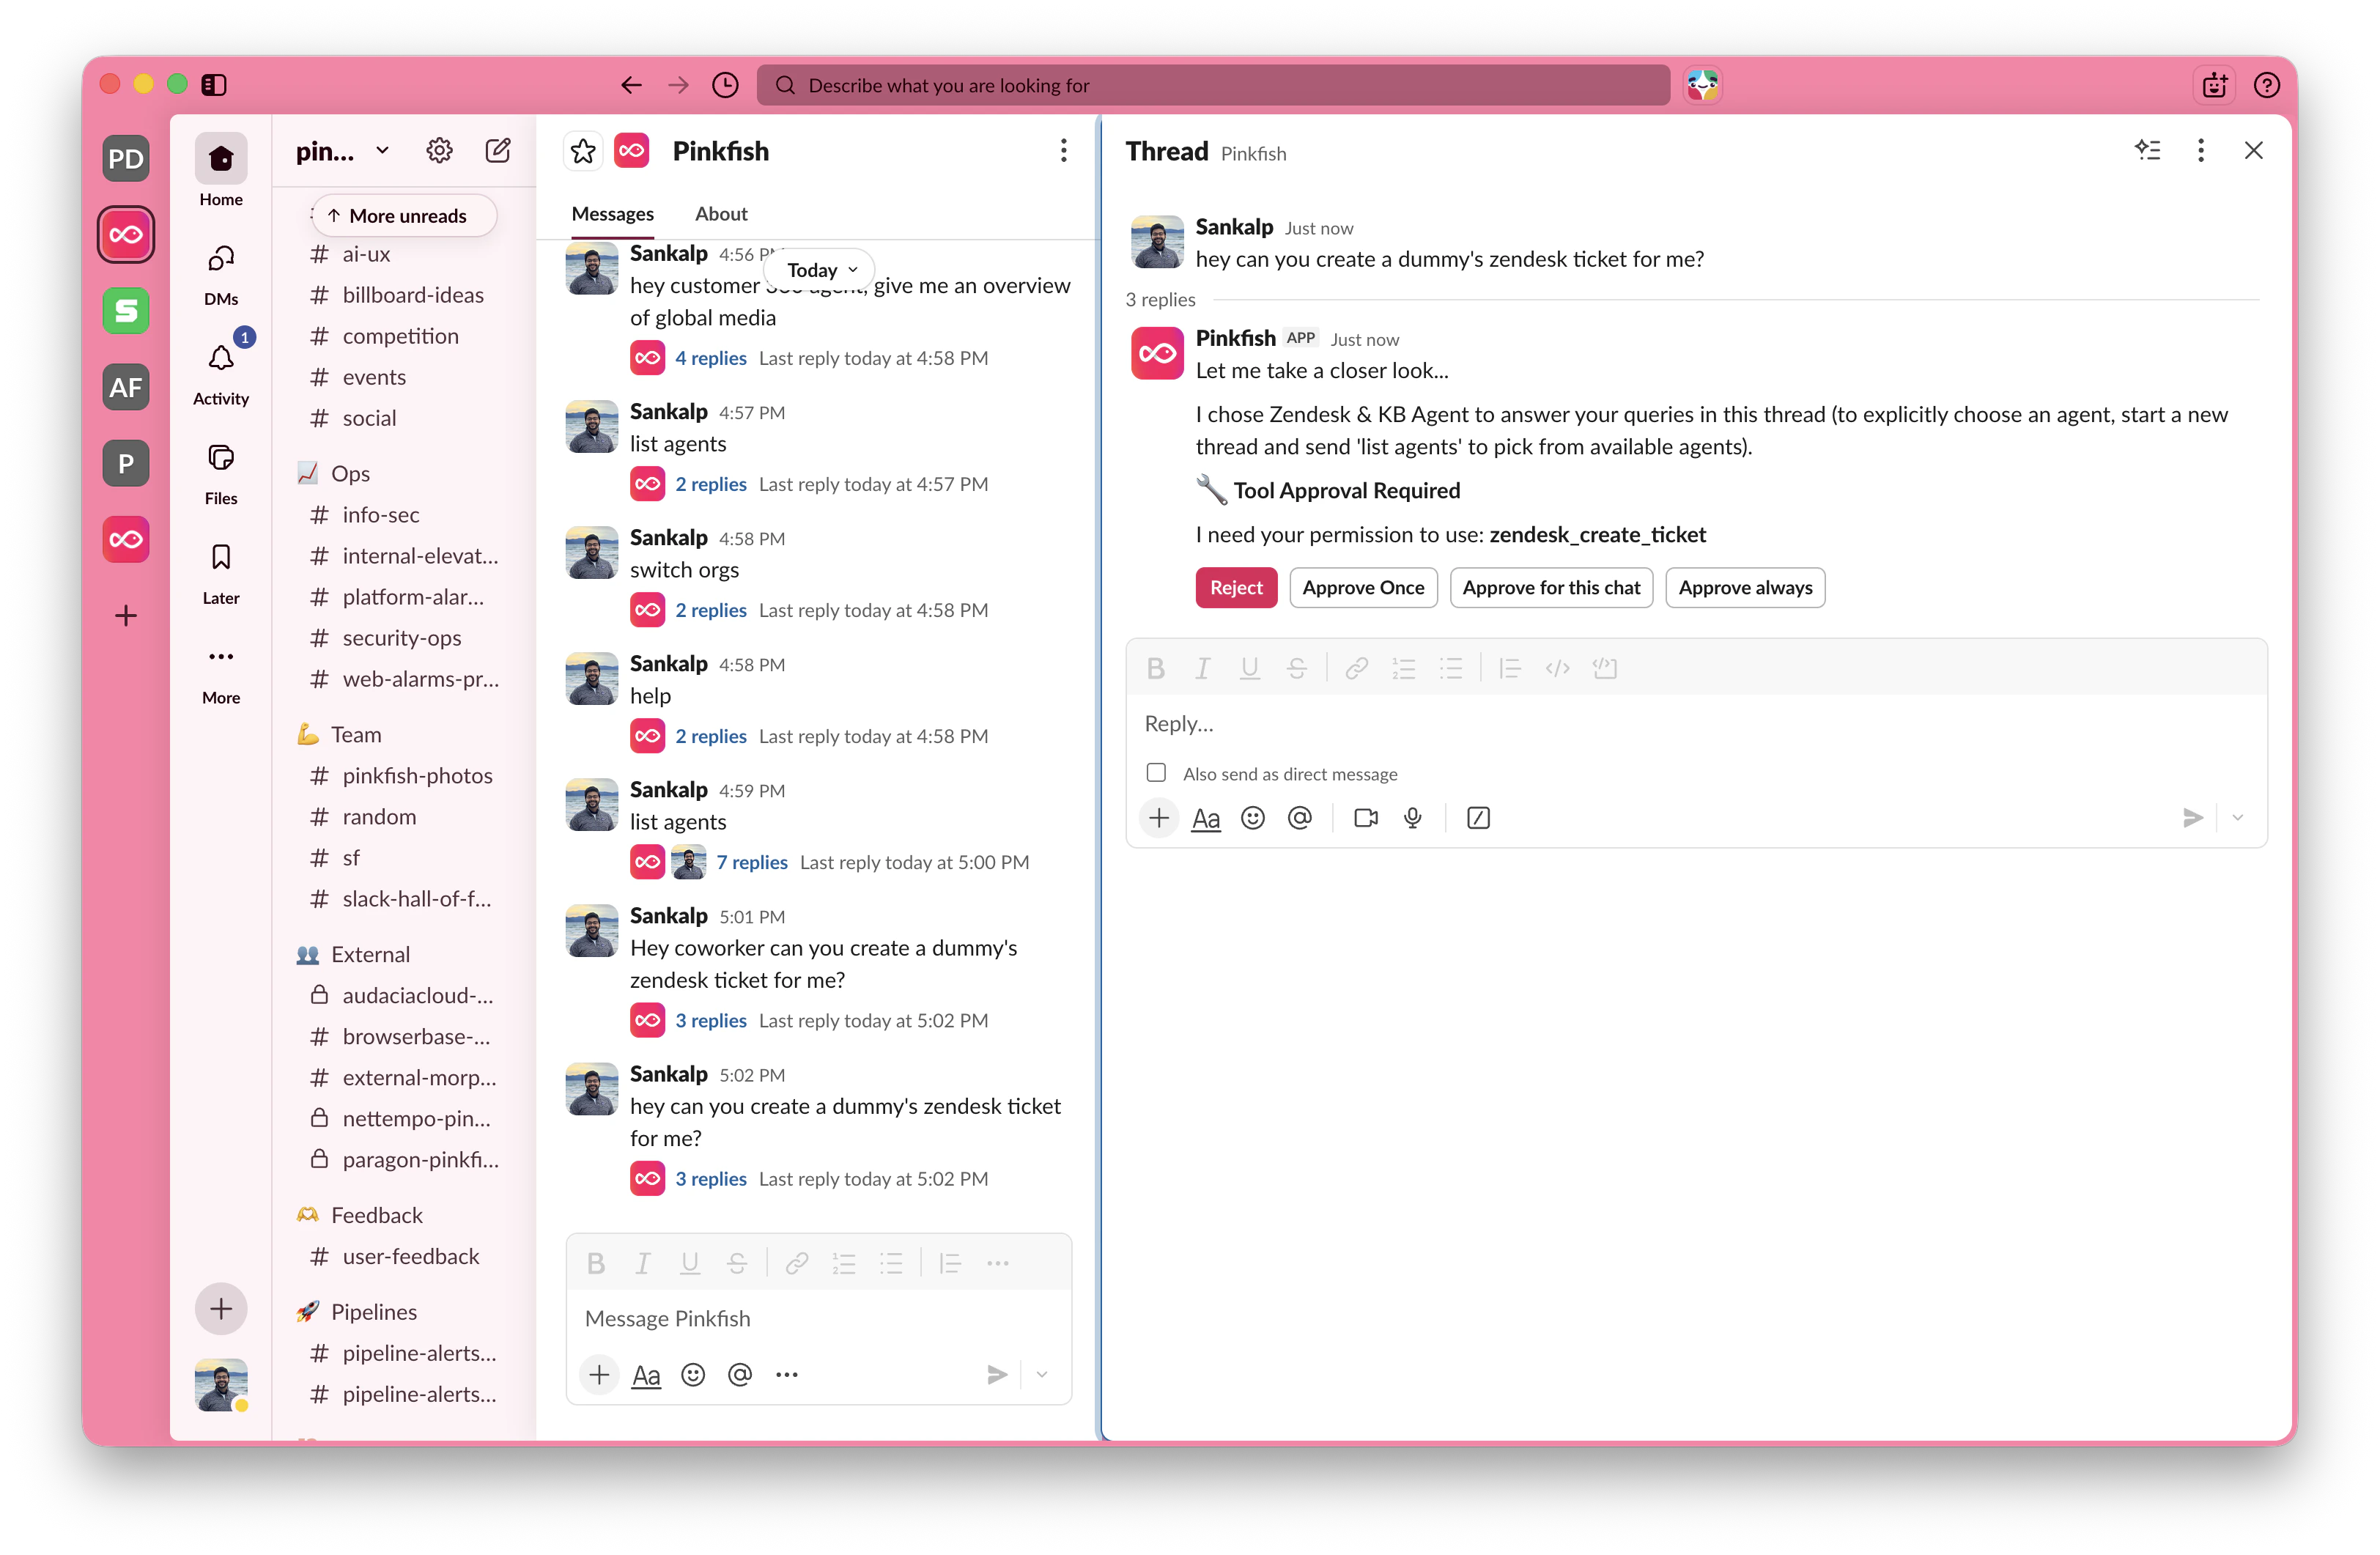The image size is (2380, 1555).
Task: Toggle strikethrough in the thread reply toolbar
Action: point(1297,668)
